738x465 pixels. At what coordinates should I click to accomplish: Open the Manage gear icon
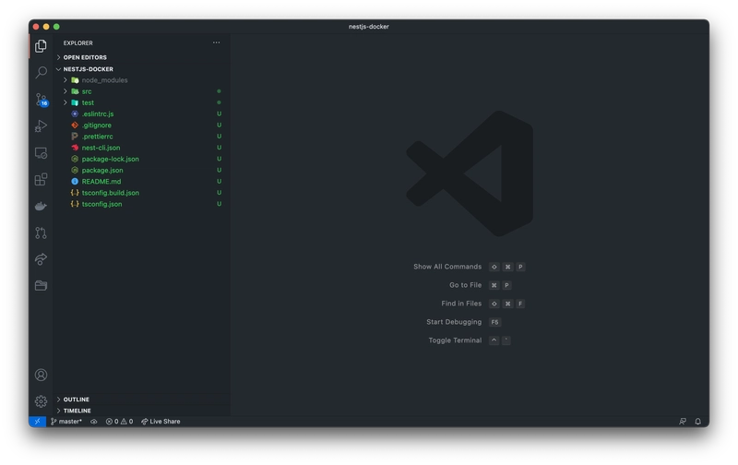pos(41,401)
